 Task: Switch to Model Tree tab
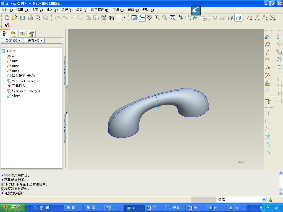[5, 33]
